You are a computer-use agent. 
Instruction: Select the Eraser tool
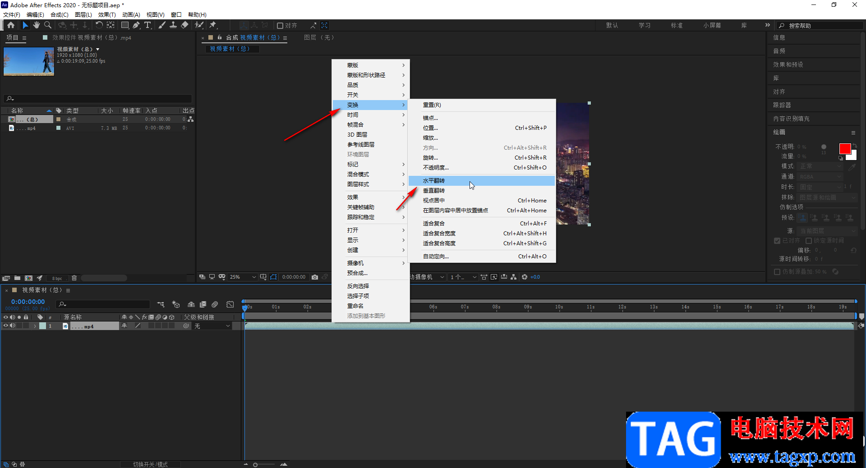click(x=184, y=25)
